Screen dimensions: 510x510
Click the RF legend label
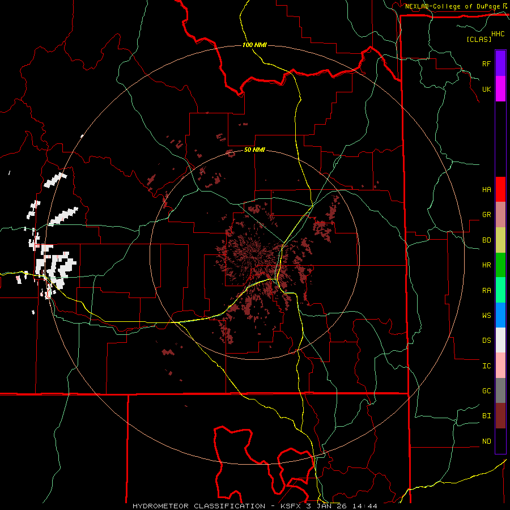coord(486,63)
